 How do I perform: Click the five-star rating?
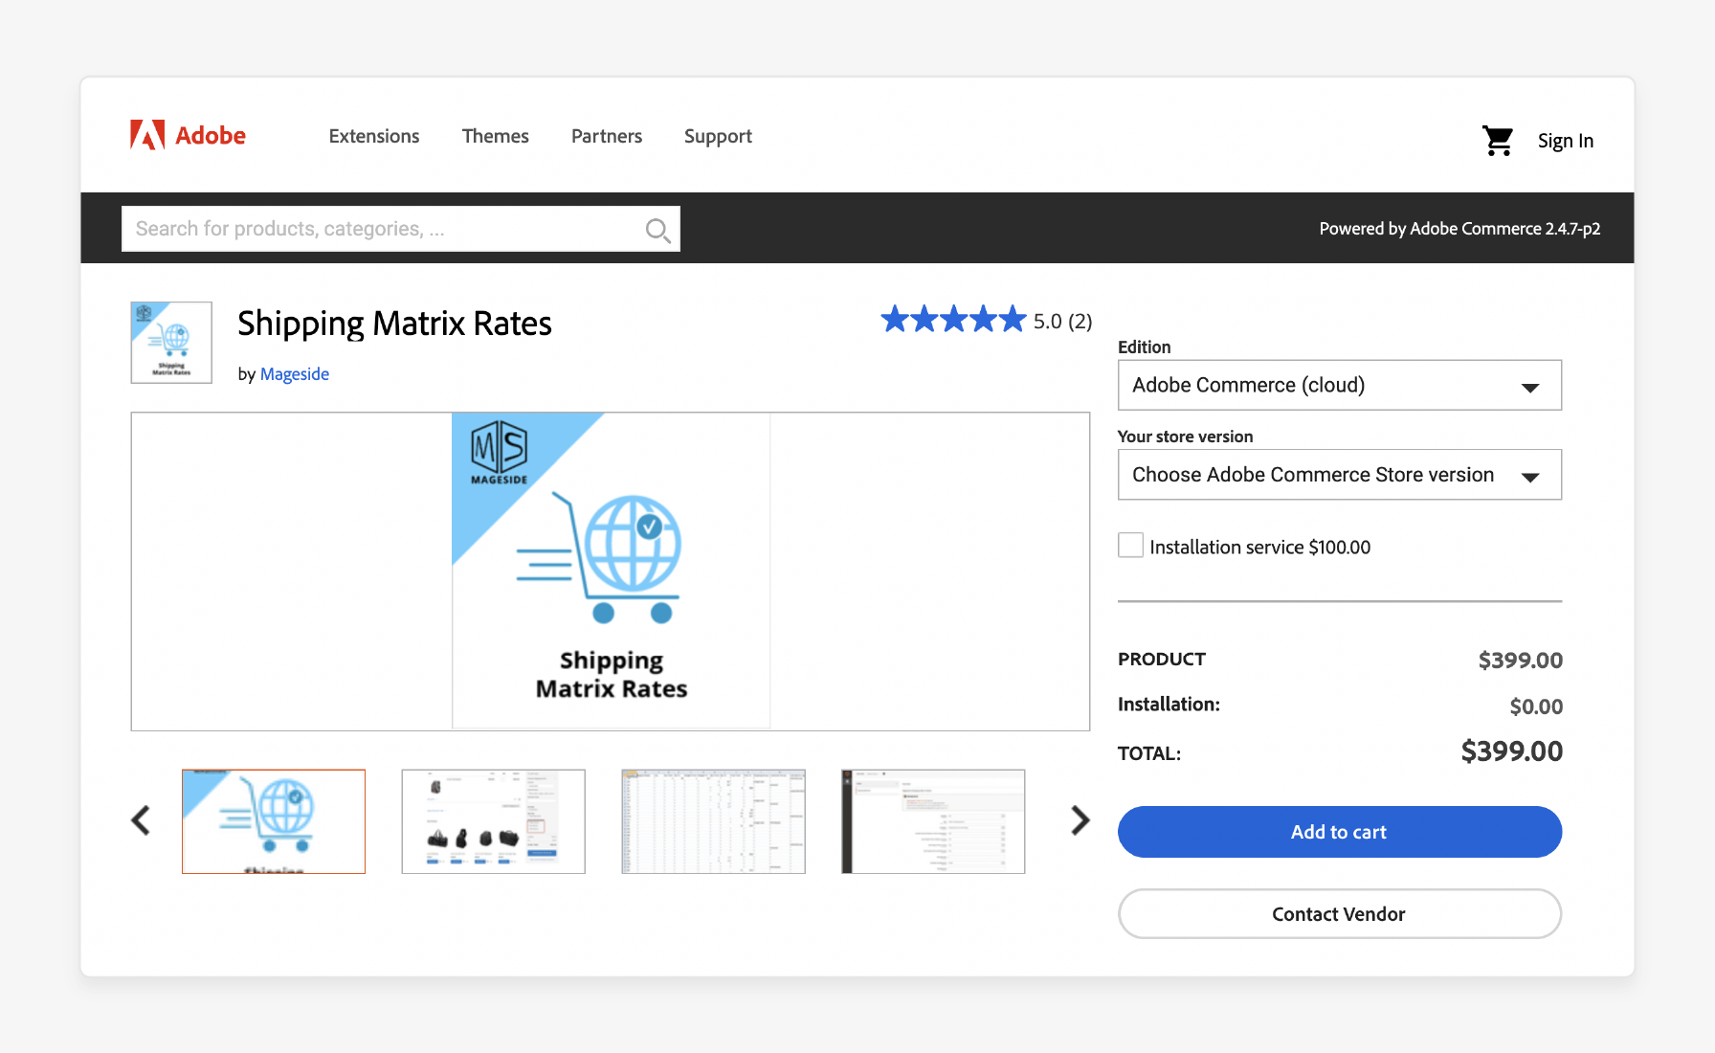coord(953,319)
